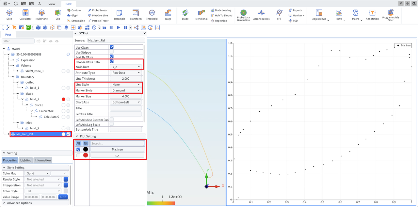Launch the AeroAcoustics tool
418x207 pixels.
click(261, 15)
